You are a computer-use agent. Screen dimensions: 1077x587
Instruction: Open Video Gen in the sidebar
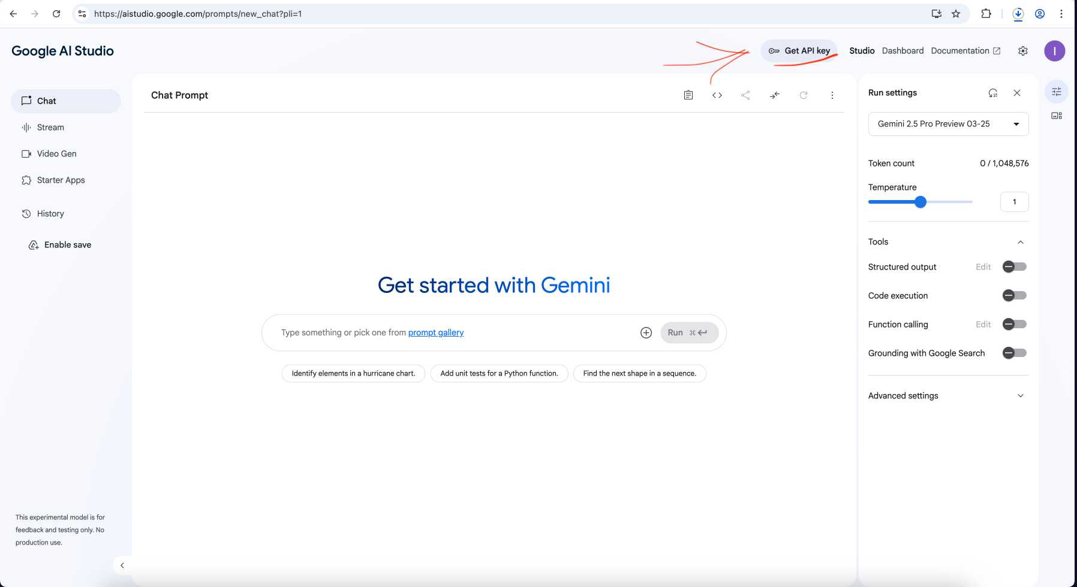(66, 154)
